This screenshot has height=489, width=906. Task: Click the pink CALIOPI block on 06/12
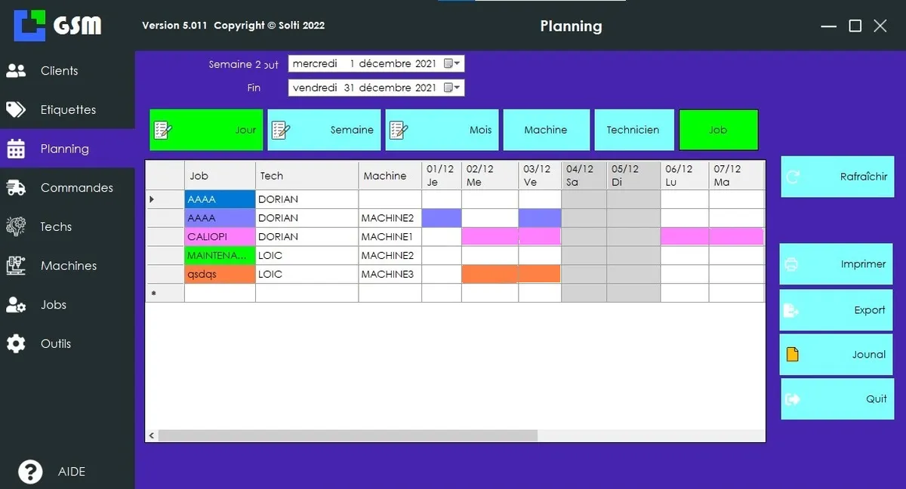685,237
